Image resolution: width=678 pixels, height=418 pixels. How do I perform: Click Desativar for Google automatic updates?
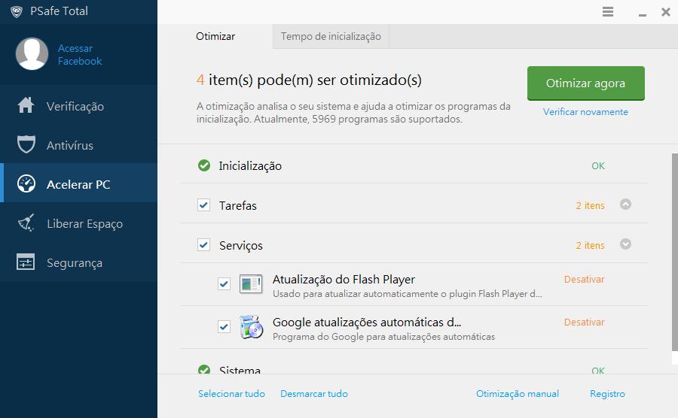(584, 322)
